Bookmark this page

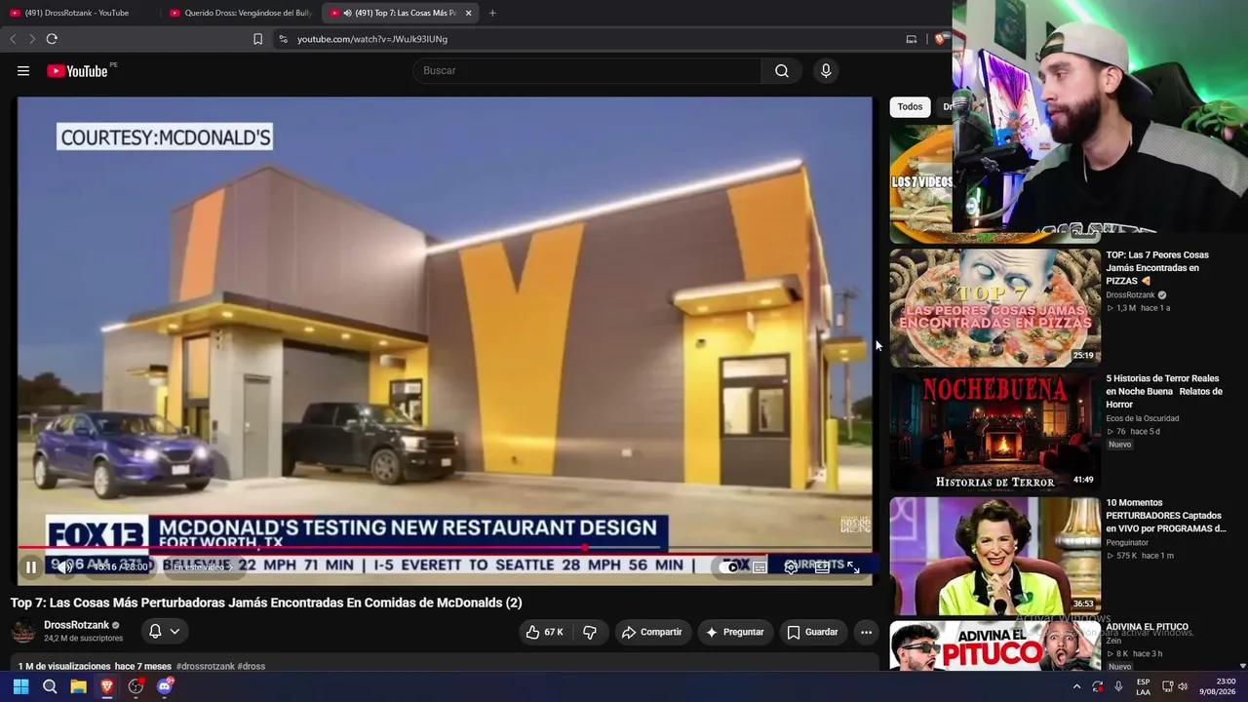coord(257,39)
